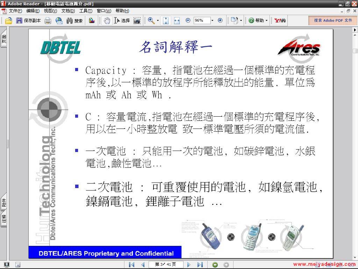Image resolution: width=358 pixels, height=269 pixels.
Task: Open the zoom percentage dropdown arrow
Action: tap(212, 21)
